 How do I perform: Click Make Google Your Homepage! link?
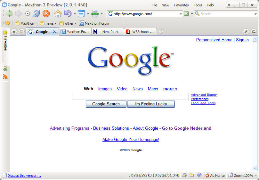coord(131,140)
